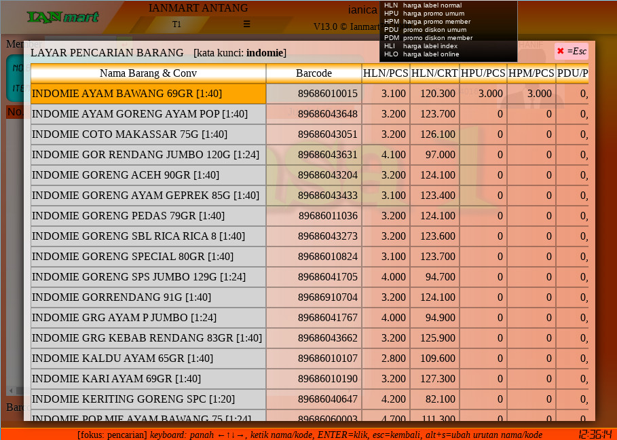Viewport: 617px width, 440px height.
Task: Select INDOMIE AYAM BAWANG 69GR row
Action: pos(148,94)
